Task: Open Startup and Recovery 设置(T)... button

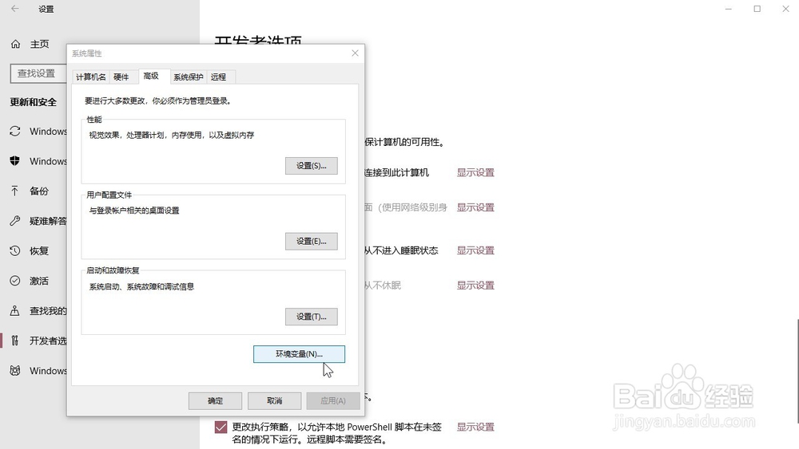Action: tap(312, 317)
